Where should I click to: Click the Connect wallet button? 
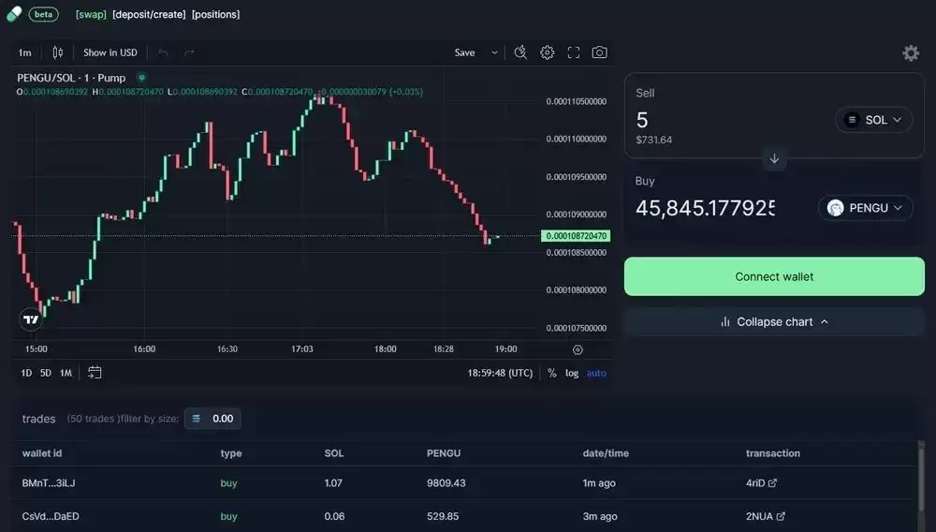tap(774, 276)
